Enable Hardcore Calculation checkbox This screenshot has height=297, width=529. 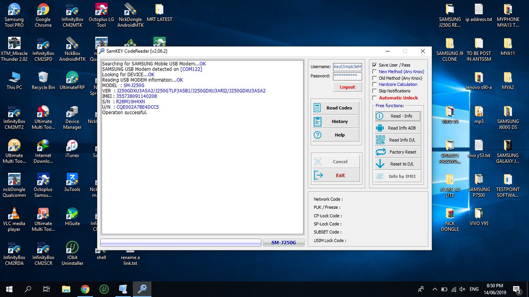click(x=374, y=84)
